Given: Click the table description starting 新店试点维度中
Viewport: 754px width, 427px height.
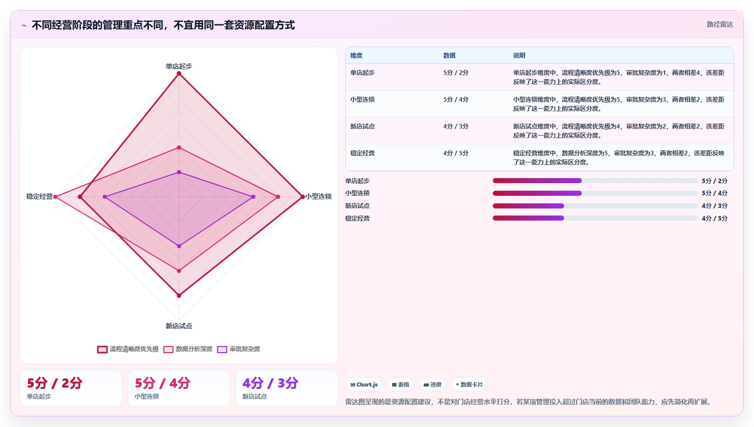Looking at the screenshot, I should (x=619, y=131).
